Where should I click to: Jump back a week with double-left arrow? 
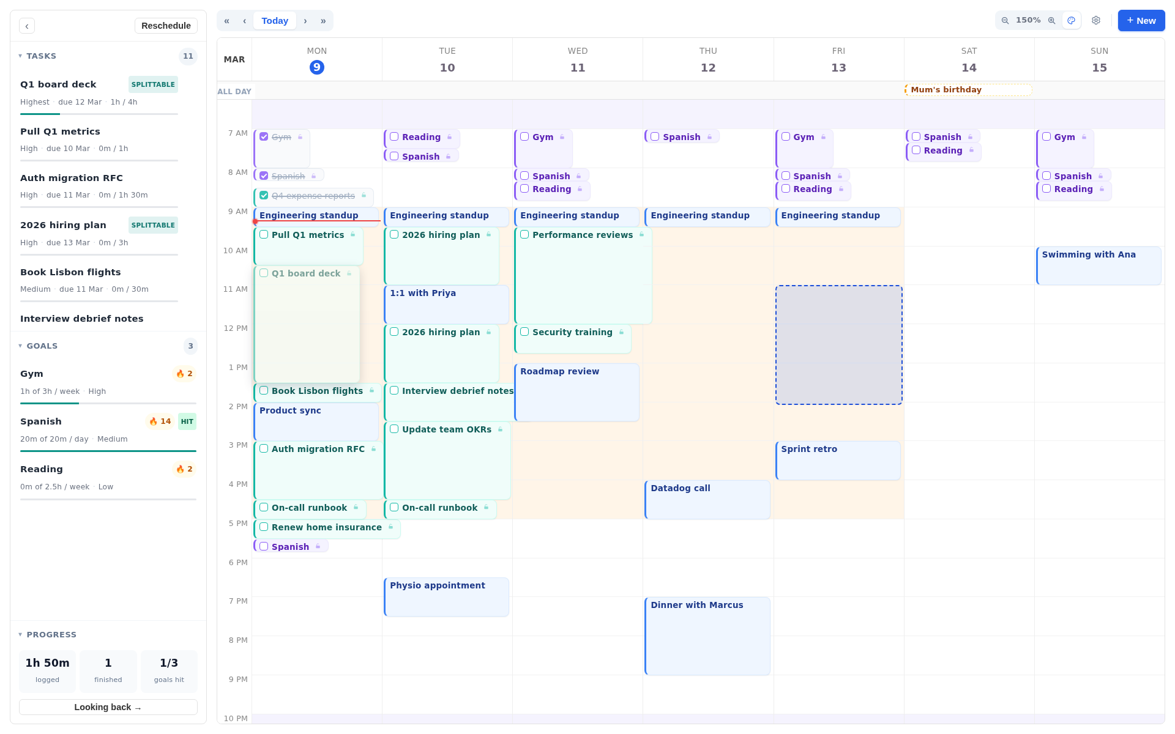pos(226,21)
